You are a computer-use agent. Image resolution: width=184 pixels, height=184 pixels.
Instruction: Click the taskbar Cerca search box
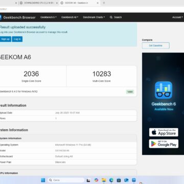(x=66, y=180)
